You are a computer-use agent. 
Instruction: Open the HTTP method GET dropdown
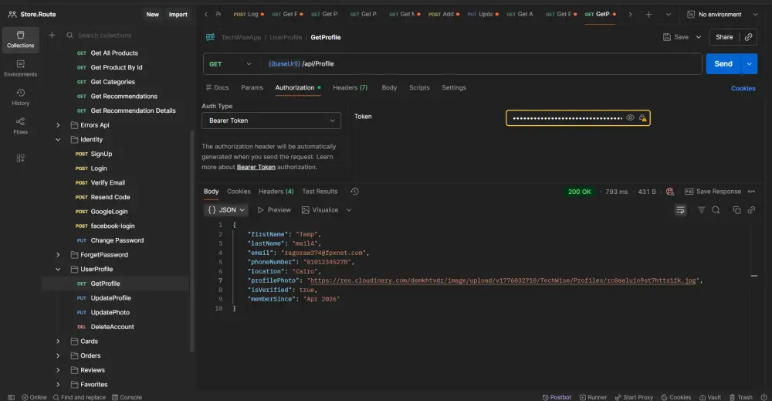(x=230, y=64)
